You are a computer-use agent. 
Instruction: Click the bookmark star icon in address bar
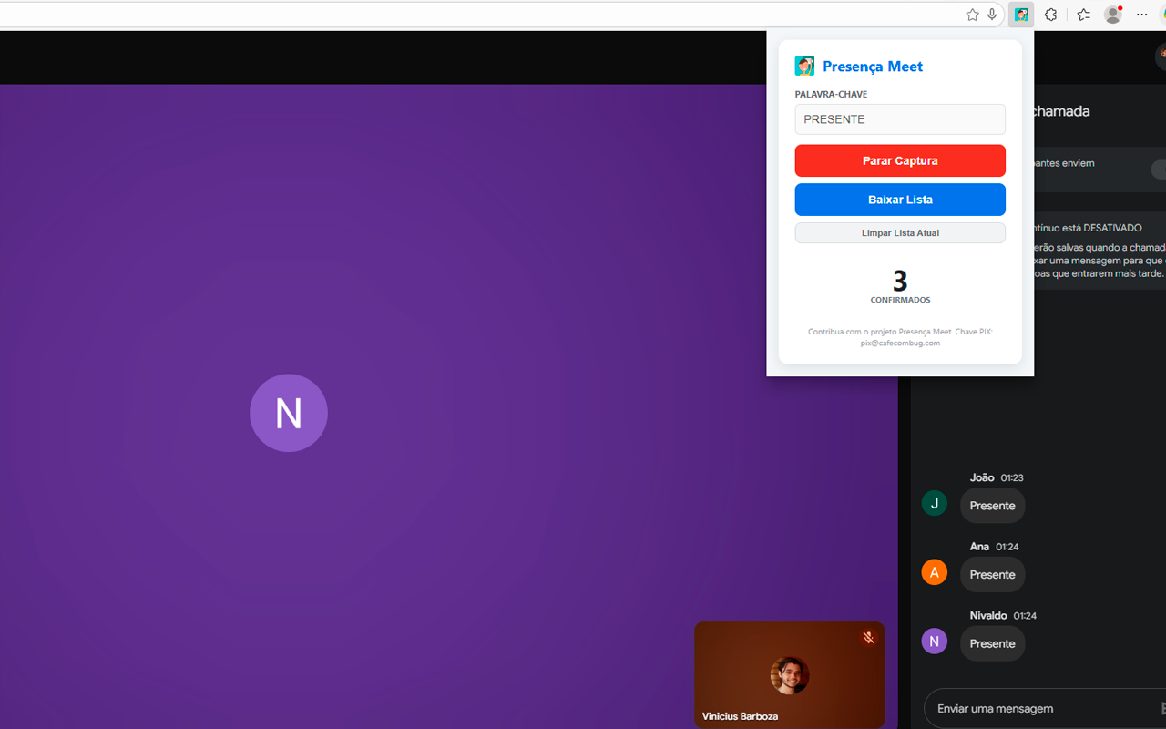click(972, 15)
